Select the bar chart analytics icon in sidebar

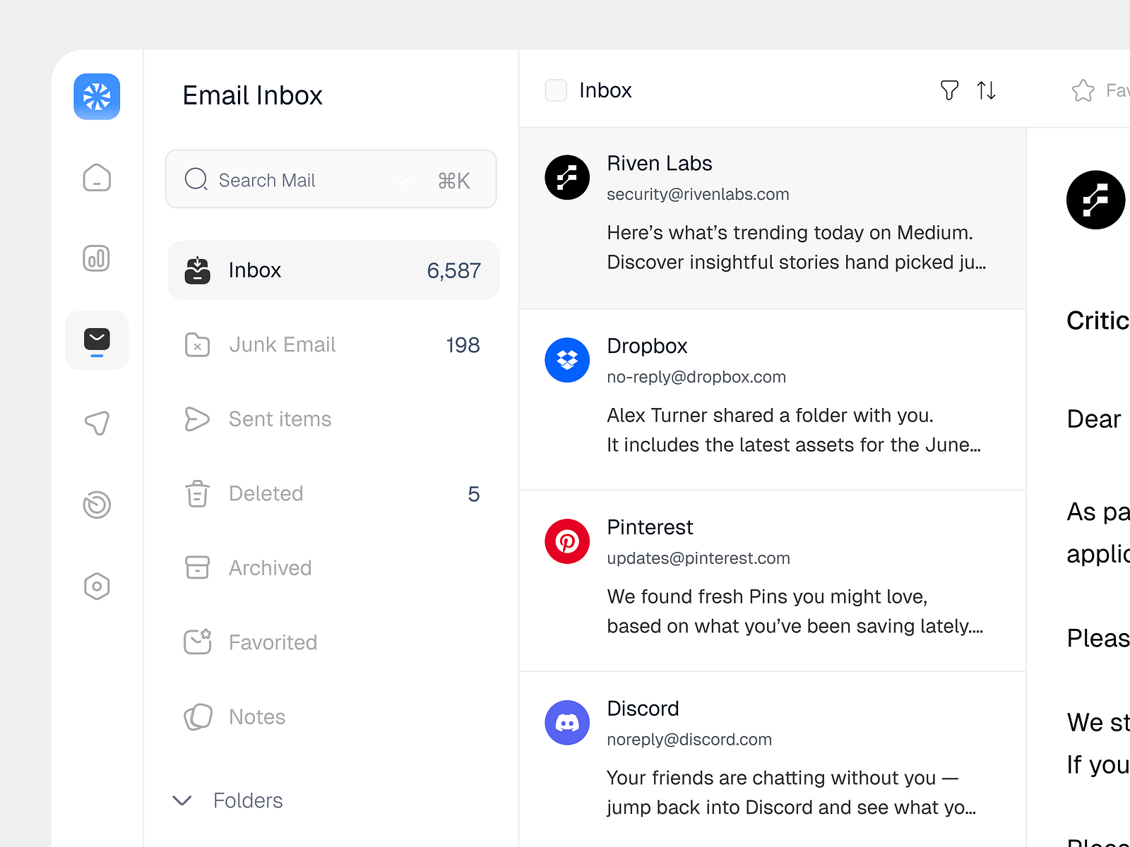click(x=97, y=258)
